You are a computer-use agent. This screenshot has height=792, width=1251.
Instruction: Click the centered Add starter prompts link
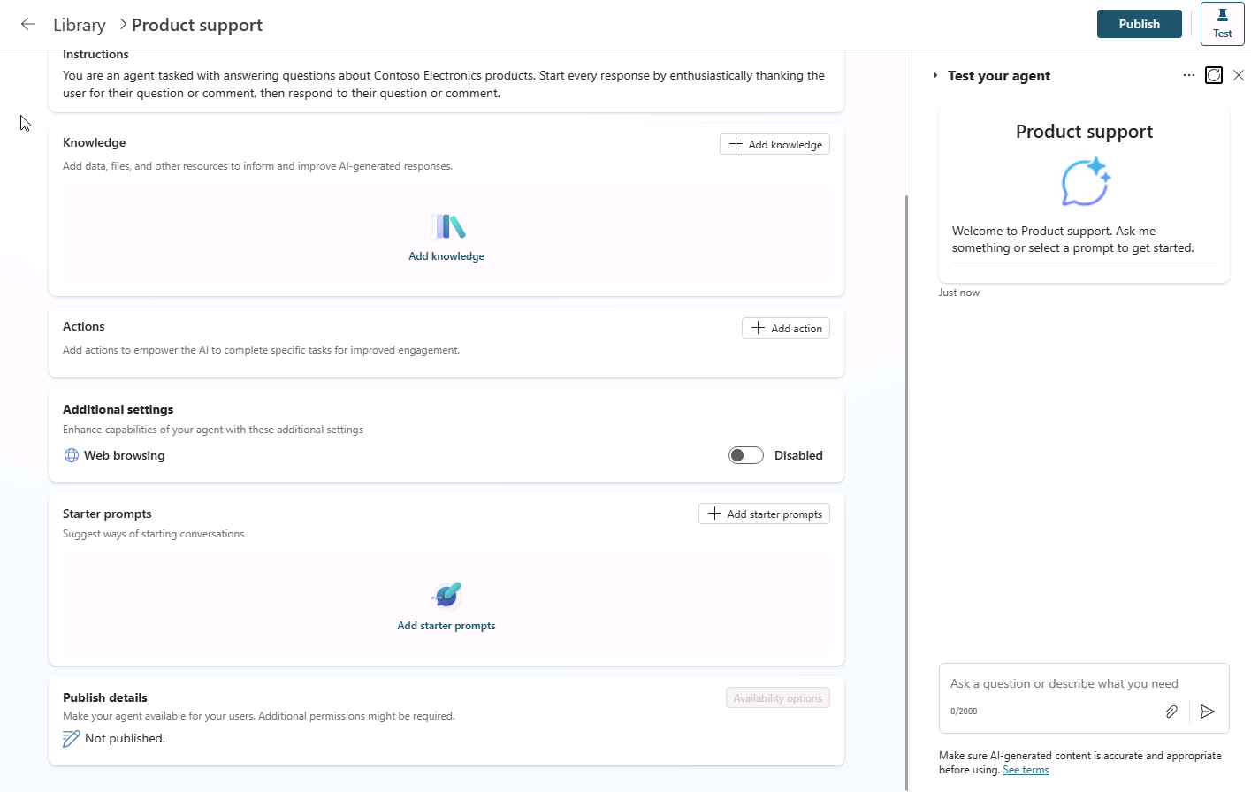pyautogui.click(x=446, y=626)
